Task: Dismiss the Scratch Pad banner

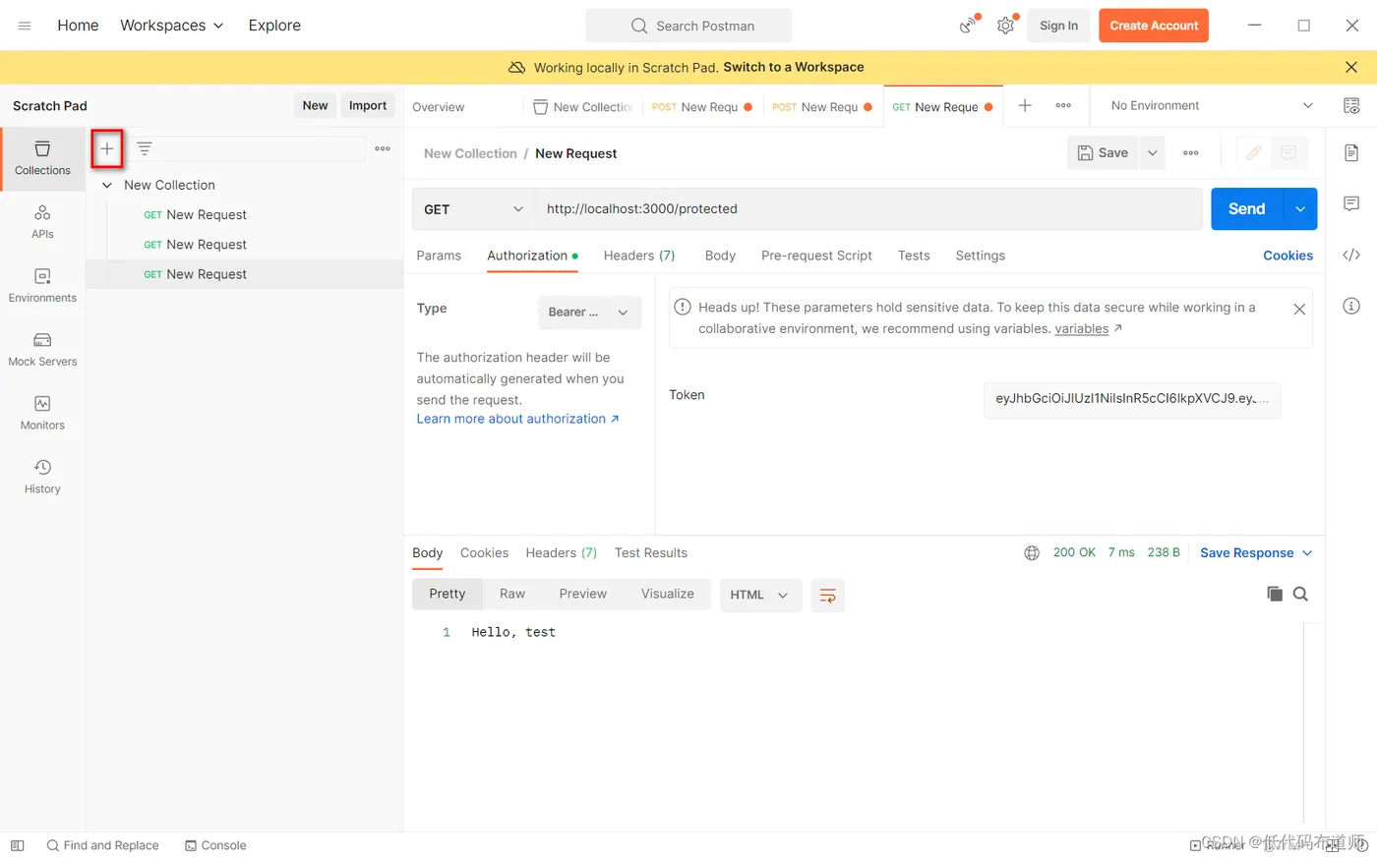Action: [x=1351, y=67]
